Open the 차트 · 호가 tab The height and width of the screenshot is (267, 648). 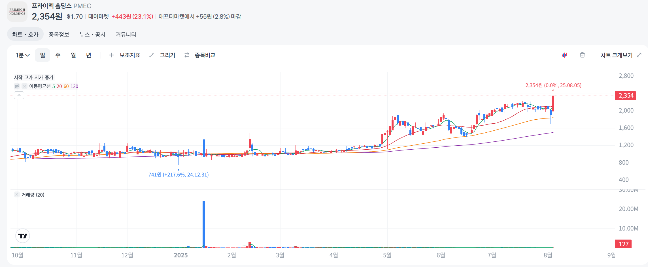tap(25, 34)
